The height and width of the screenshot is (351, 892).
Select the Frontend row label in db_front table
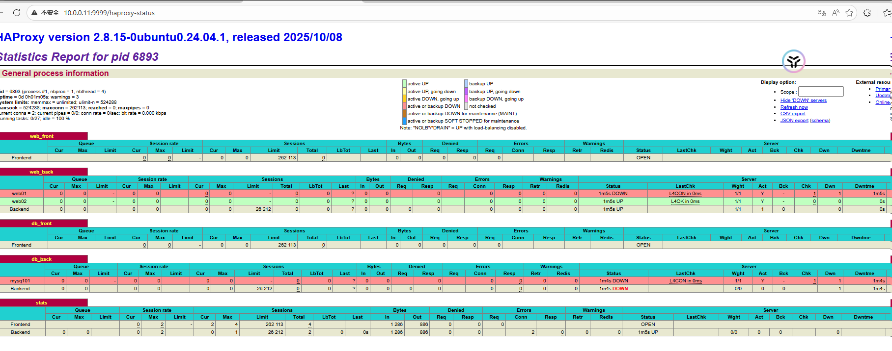[x=22, y=245]
